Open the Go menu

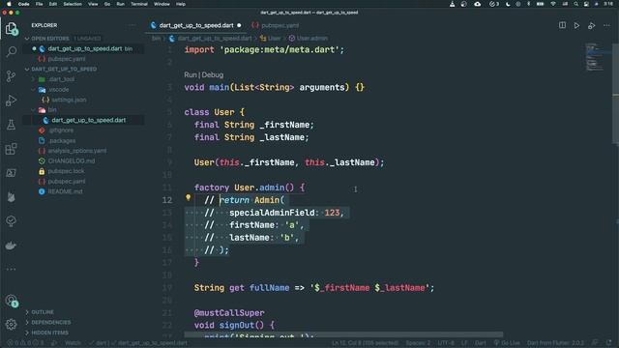(x=107, y=4)
